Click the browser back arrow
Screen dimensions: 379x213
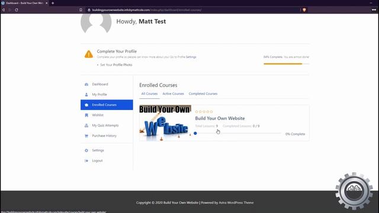point(4,10)
